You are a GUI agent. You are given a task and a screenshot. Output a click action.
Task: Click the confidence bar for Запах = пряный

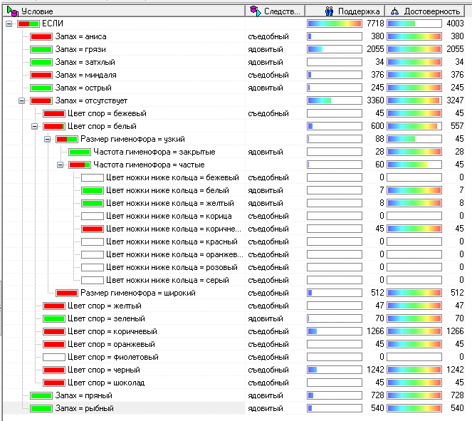click(416, 395)
